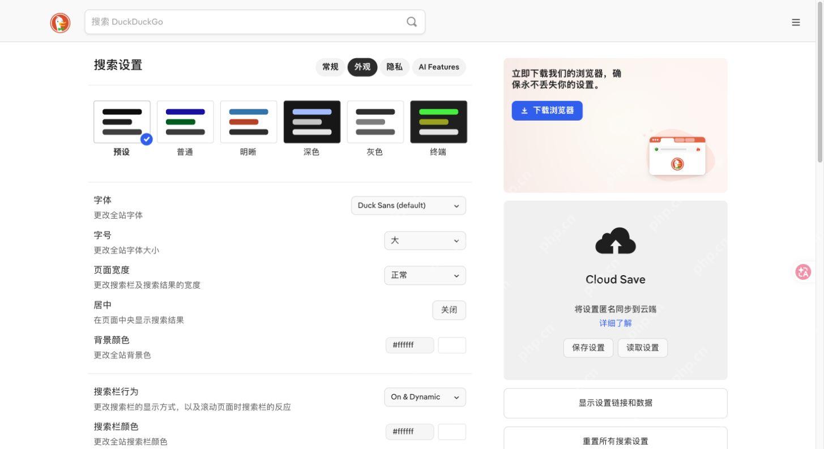Click the 搜索栏颜色 #ffffff hex field
The width and height of the screenshot is (824, 449).
(410, 432)
